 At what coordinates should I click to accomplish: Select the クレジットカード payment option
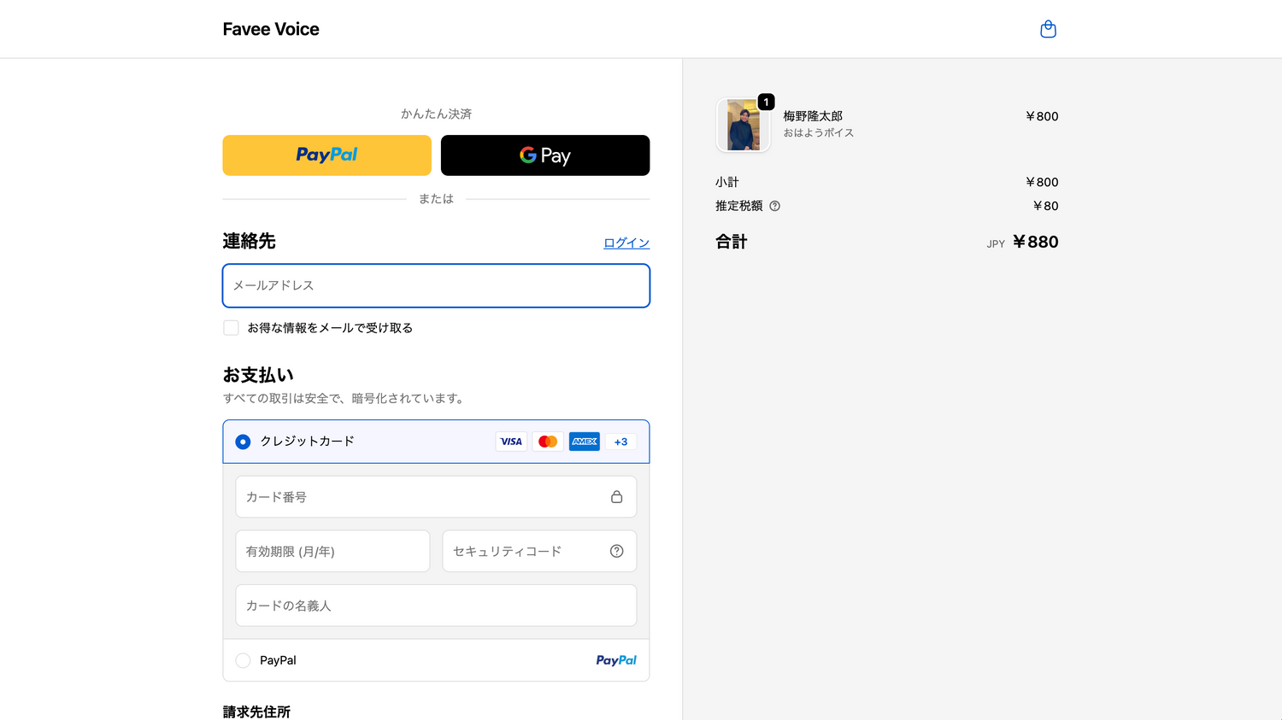(x=244, y=442)
